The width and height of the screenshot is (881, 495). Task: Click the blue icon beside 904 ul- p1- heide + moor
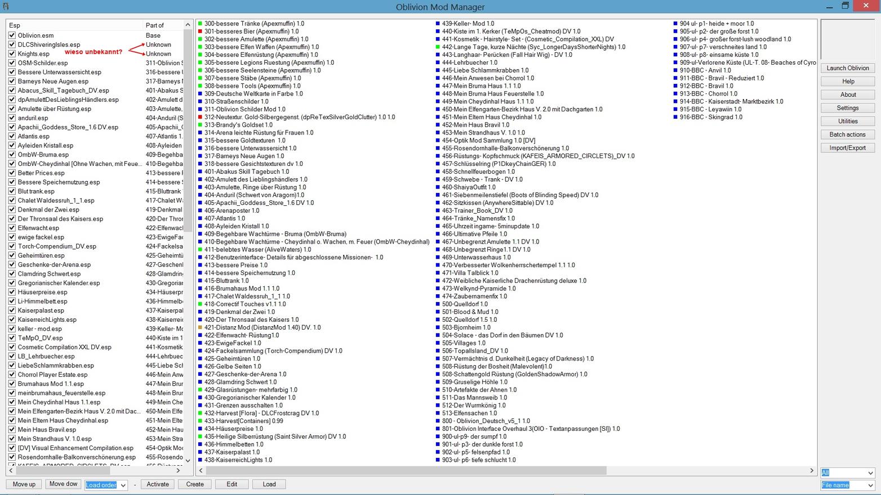coord(675,24)
